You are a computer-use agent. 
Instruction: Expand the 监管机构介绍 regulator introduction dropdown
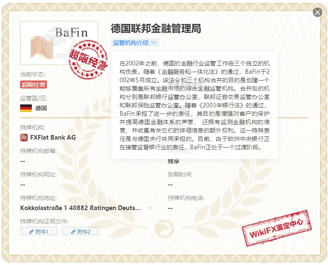(x=135, y=43)
